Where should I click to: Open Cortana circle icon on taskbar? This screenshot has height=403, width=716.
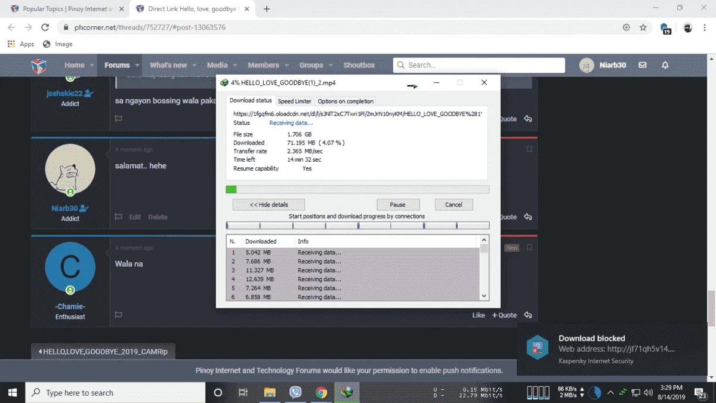(218, 392)
